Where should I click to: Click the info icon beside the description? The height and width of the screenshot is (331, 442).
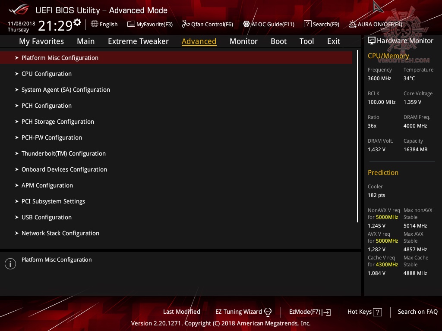(10, 264)
